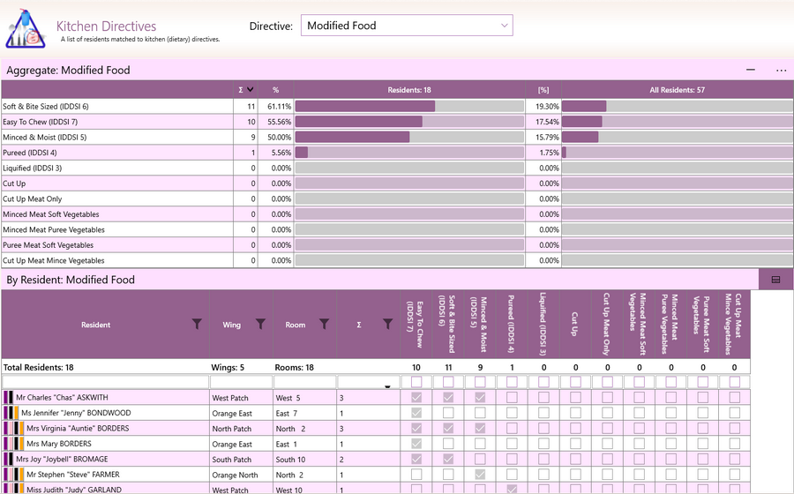Viewport: 794px width, 494px height.
Task: Select resident Mrs Mary BORDERS
Action: tap(59, 444)
